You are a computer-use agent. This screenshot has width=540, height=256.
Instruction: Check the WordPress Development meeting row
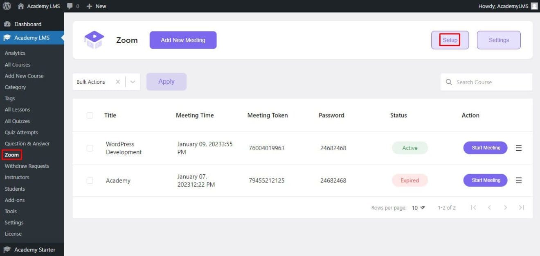click(x=90, y=148)
